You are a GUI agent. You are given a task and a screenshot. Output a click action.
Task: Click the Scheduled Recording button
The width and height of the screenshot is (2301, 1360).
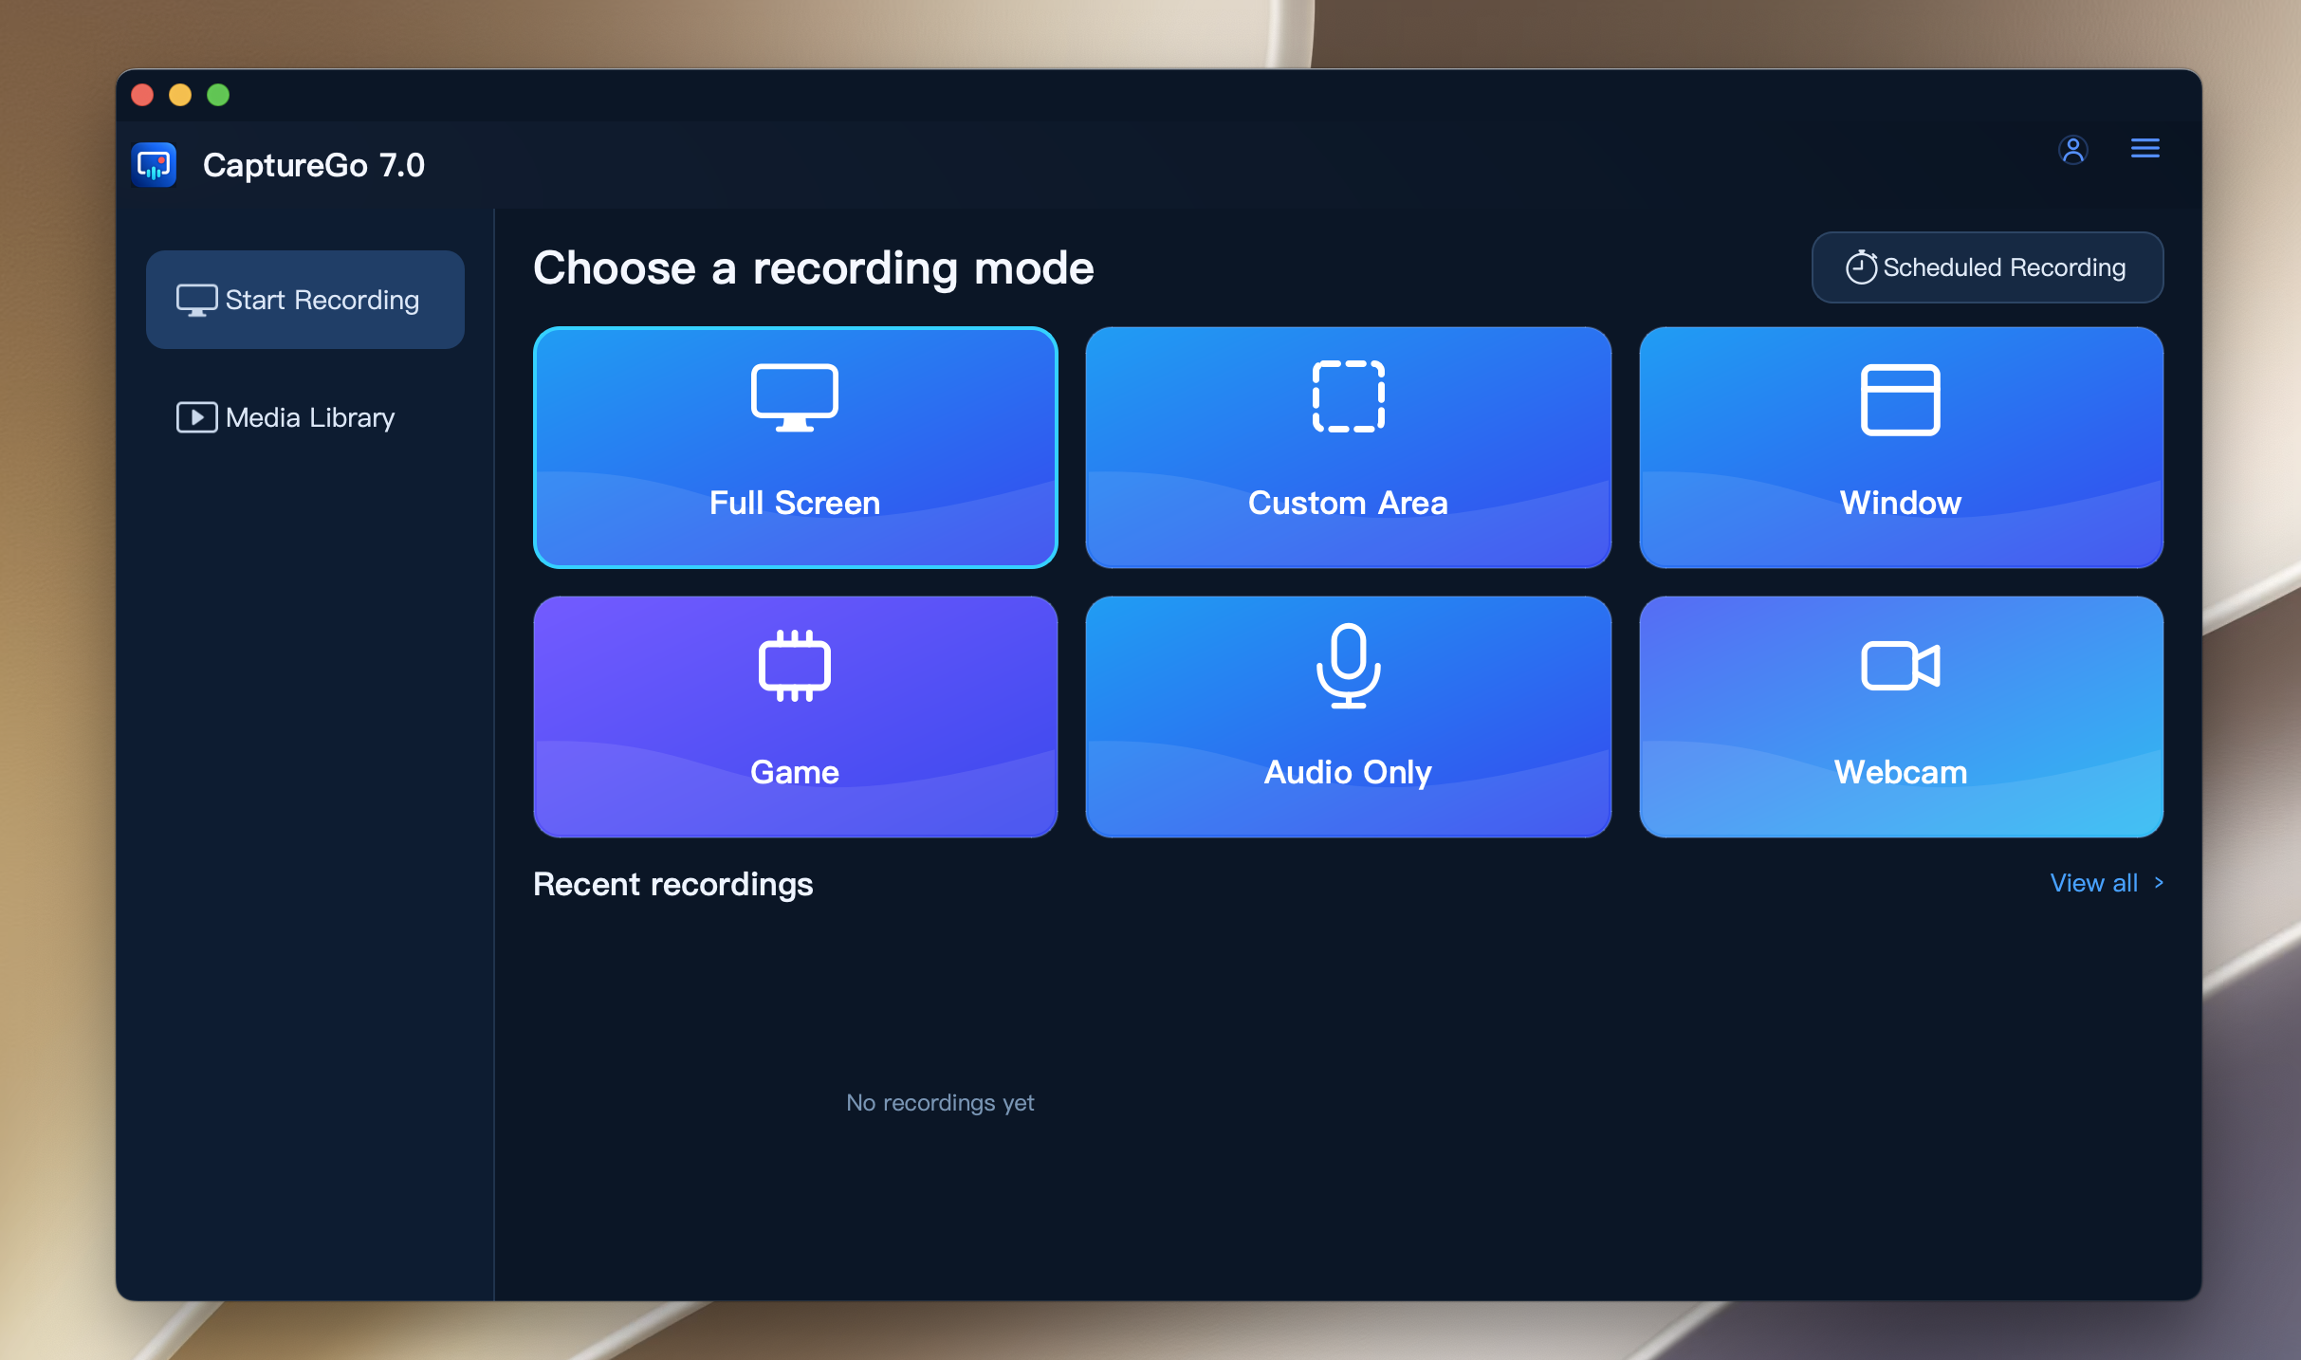tap(1987, 267)
